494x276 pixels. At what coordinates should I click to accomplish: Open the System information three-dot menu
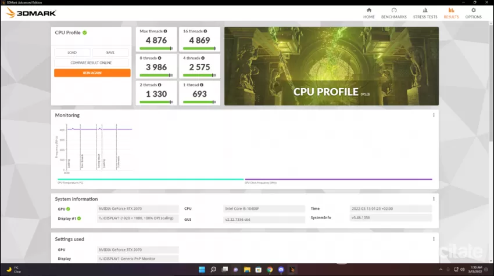pos(434,199)
